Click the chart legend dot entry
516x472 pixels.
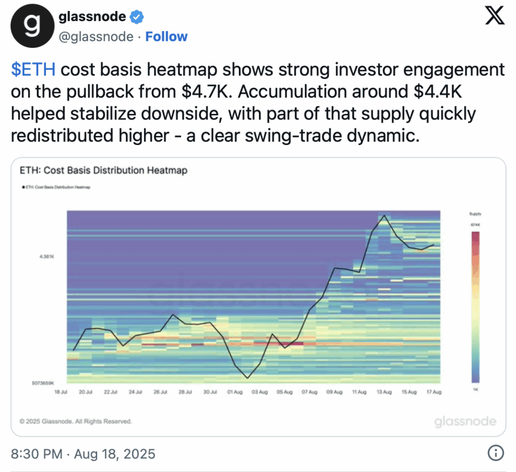pyautogui.click(x=56, y=187)
